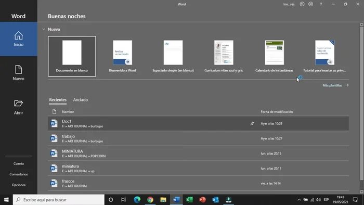Click the Word file icon for frascos
Viewport: 364px width, 205px height.
54,183
